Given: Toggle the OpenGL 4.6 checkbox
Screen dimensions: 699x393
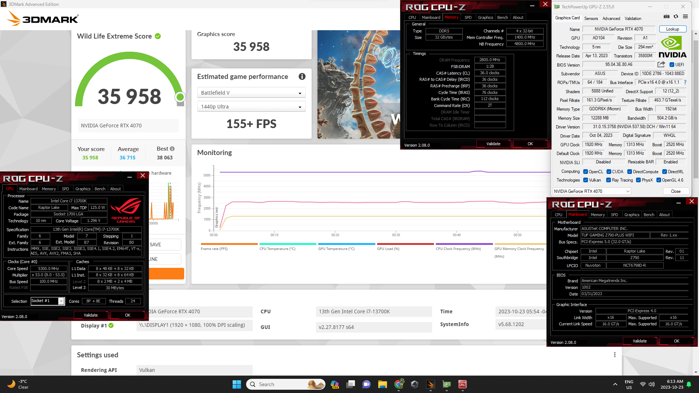Looking at the screenshot, I should [x=659, y=180].
